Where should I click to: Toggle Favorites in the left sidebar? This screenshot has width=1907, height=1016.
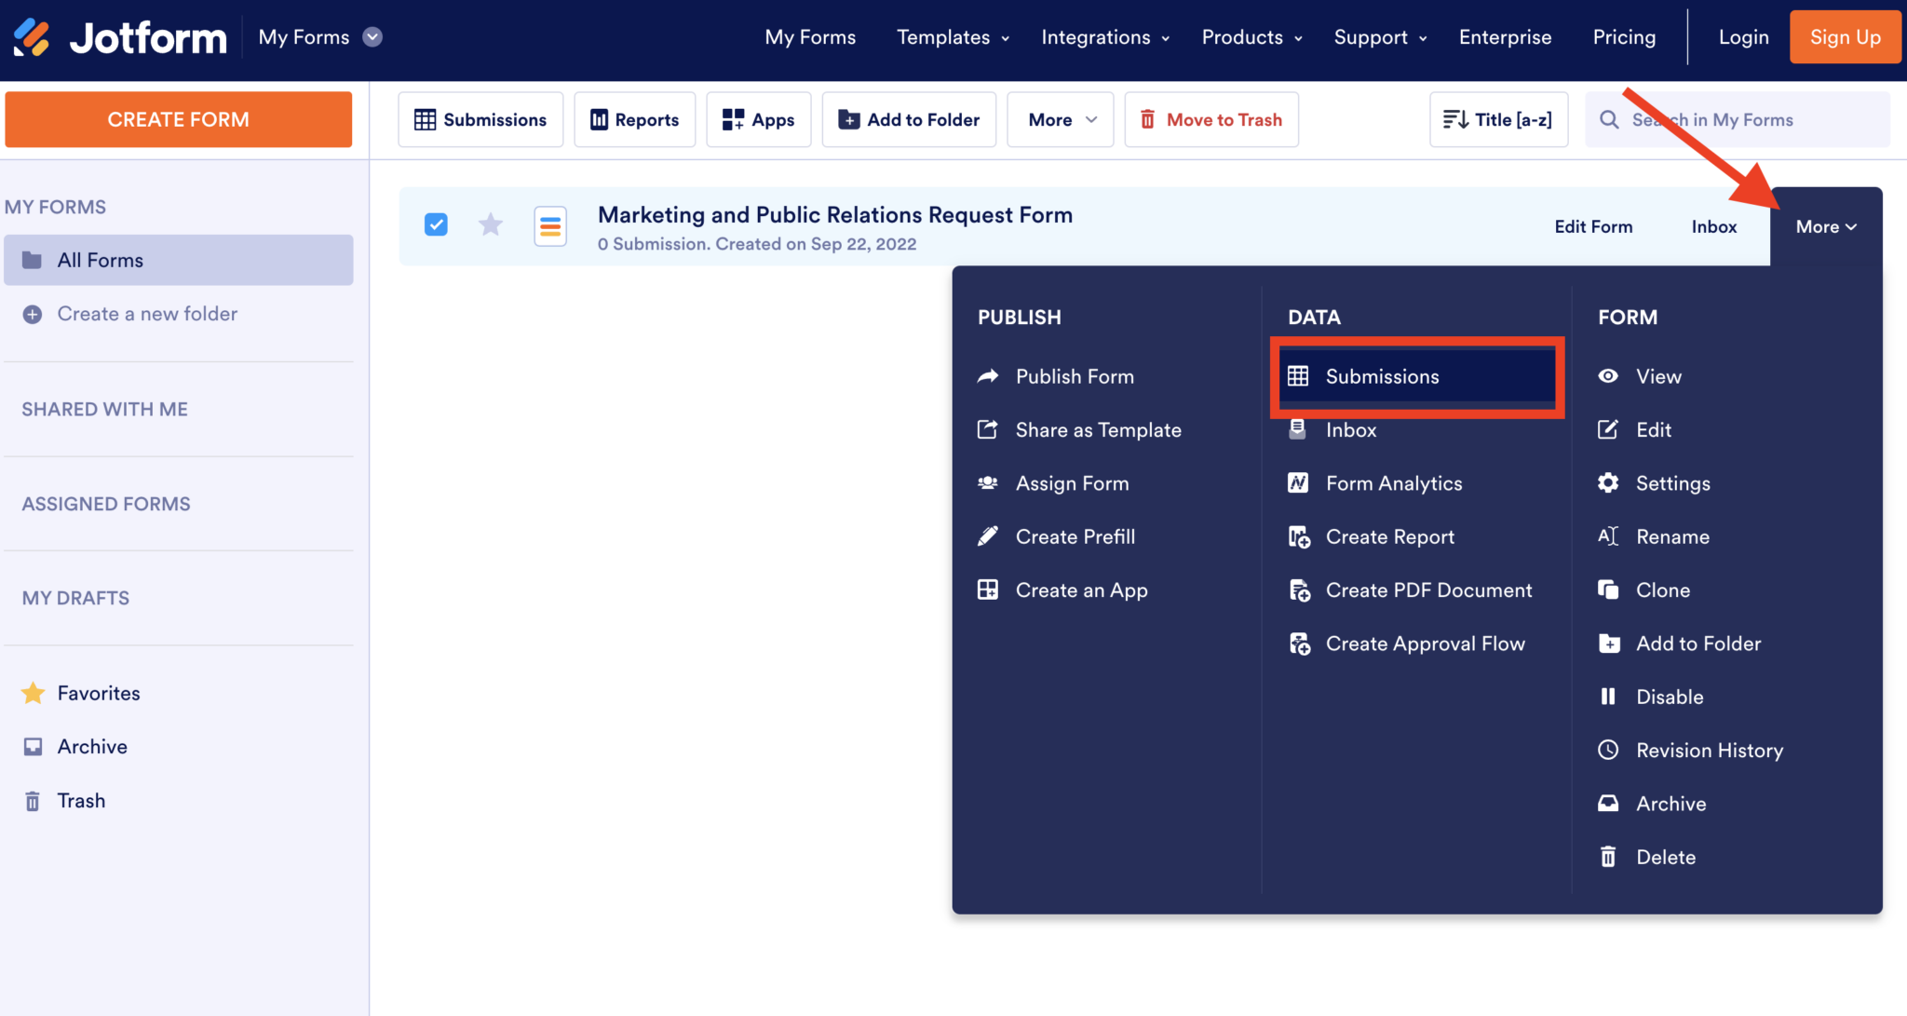98,692
